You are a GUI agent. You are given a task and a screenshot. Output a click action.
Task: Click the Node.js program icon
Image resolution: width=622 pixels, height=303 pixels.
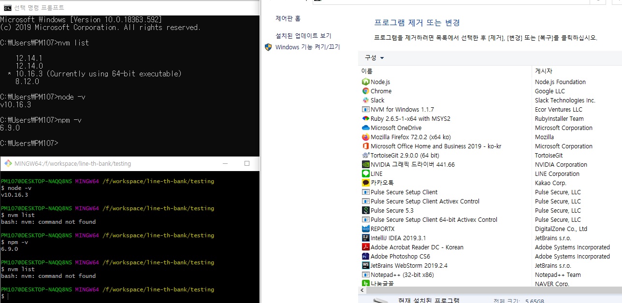point(365,82)
